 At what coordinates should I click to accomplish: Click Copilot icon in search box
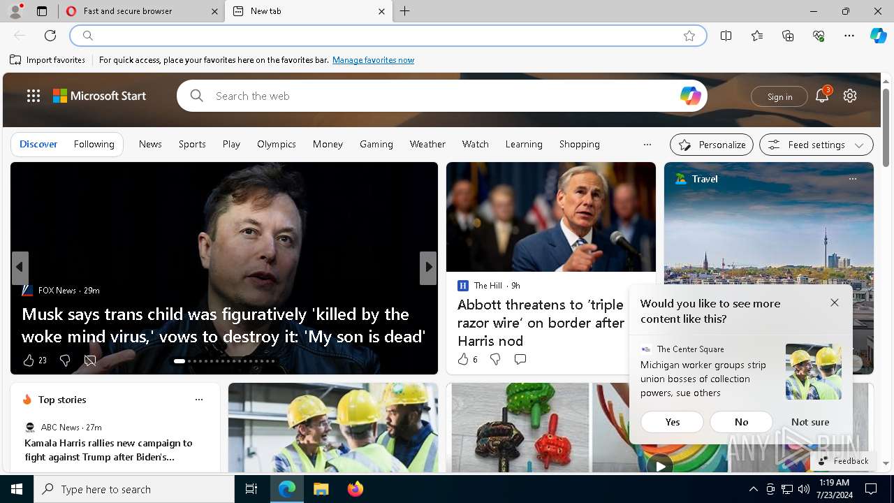(690, 96)
